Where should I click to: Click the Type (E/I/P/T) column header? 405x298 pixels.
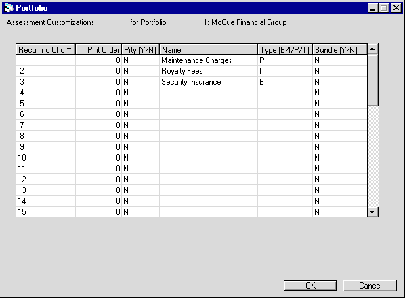coord(285,49)
